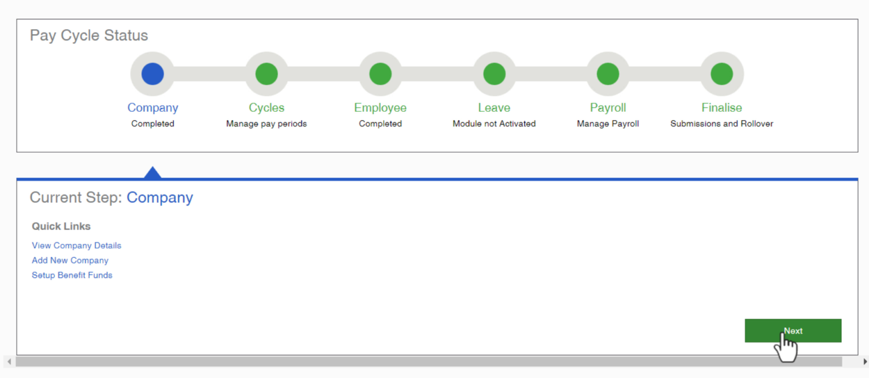Open View Company Details
869x378 pixels.
pyautogui.click(x=76, y=245)
